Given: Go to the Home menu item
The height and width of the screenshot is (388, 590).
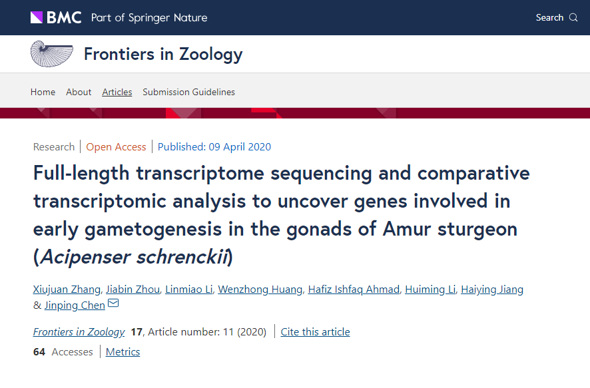Looking at the screenshot, I should [x=43, y=92].
